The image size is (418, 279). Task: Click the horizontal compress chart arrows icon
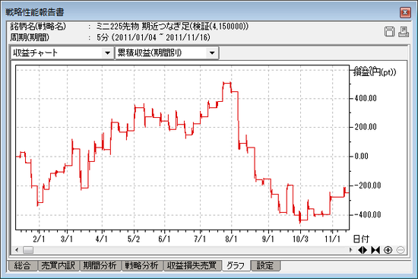[x=375, y=250]
